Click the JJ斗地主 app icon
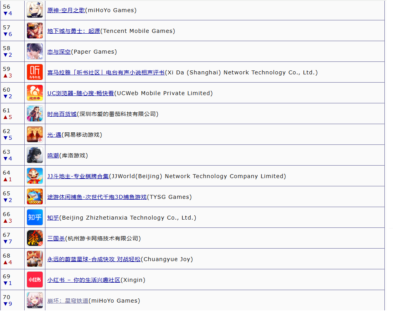The width and height of the screenshot is (393, 321). tap(35, 176)
